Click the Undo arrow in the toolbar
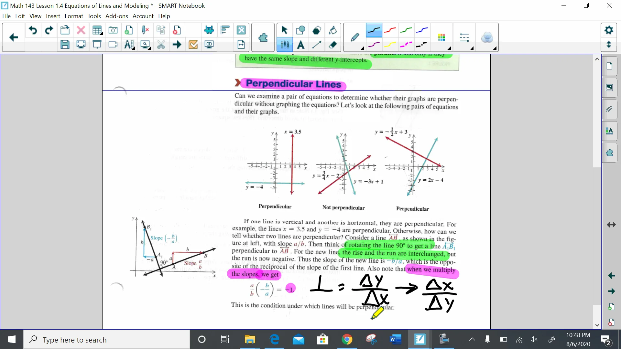 [33, 30]
